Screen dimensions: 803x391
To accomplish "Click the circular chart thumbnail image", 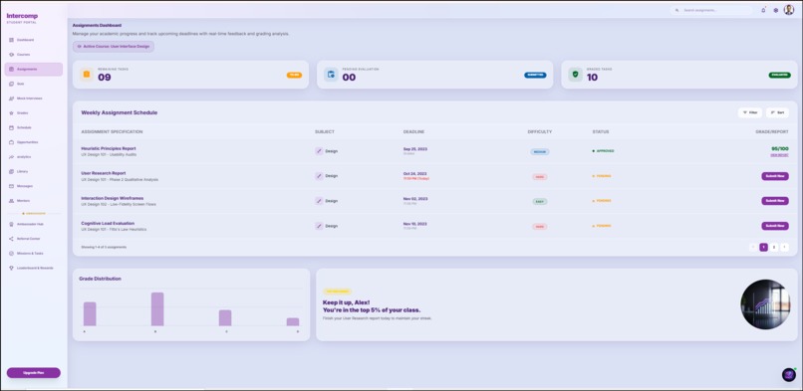I will 765,304.
